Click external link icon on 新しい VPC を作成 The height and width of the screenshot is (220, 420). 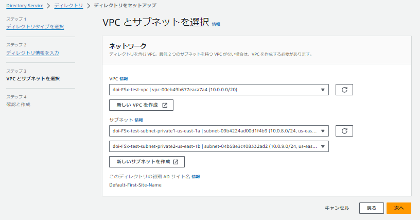coord(165,105)
